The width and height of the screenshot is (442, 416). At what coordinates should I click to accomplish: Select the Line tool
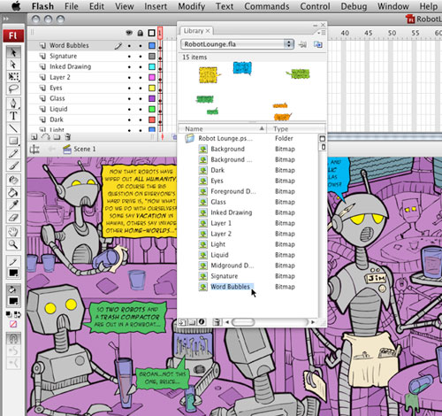[13, 128]
